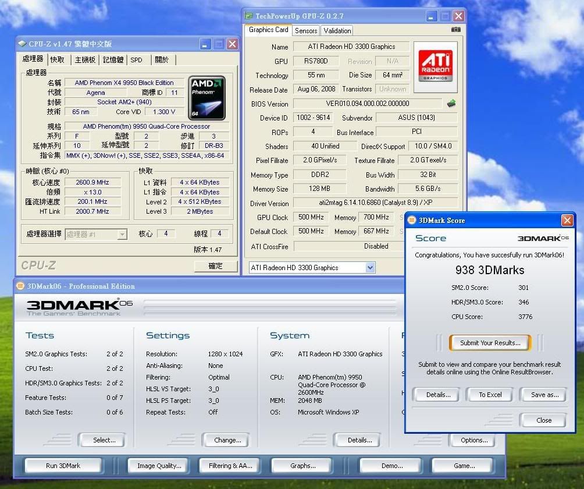Image resolution: width=584 pixels, height=489 pixels.
Task: Click the Close button in Score dialog
Action: pos(544,420)
